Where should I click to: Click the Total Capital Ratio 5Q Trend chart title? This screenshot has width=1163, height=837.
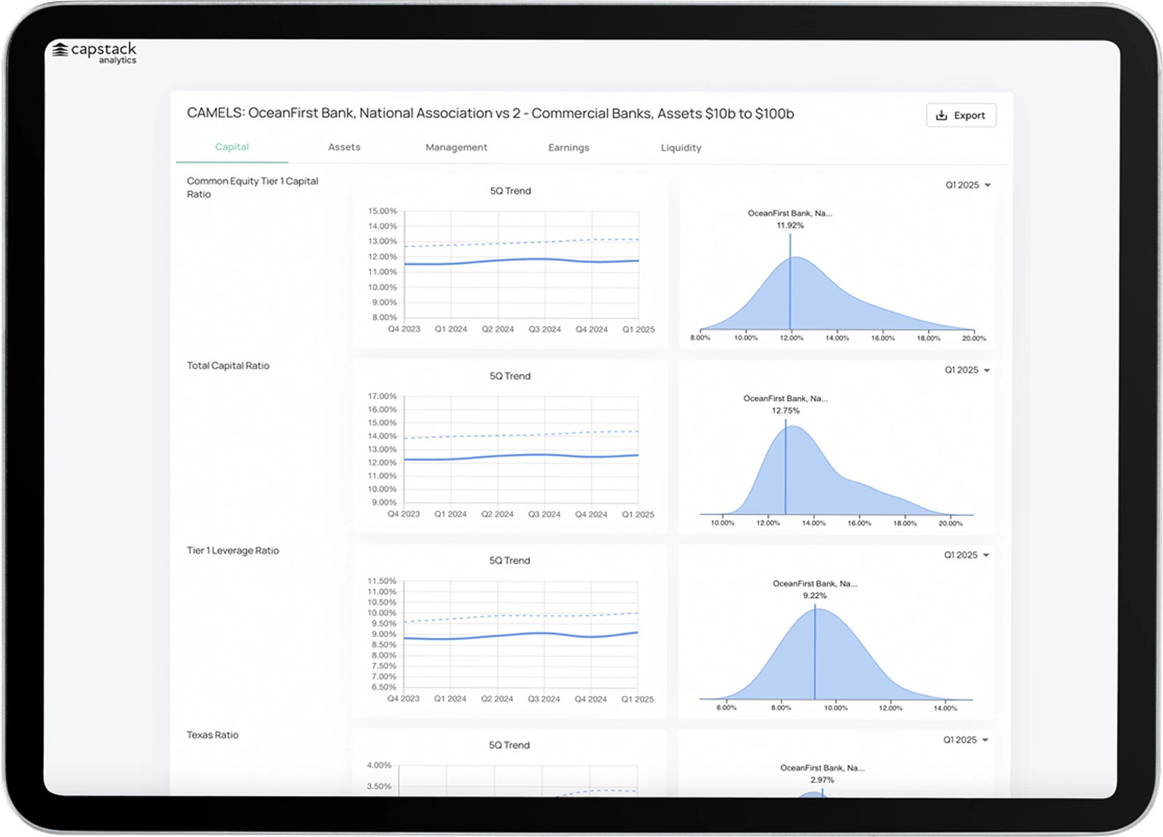(510, 376)
